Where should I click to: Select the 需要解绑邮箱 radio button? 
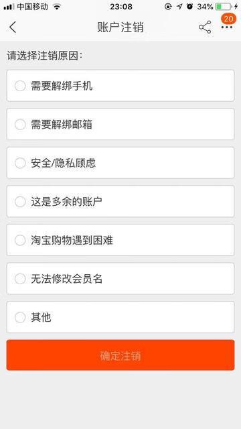pos(20,125)
